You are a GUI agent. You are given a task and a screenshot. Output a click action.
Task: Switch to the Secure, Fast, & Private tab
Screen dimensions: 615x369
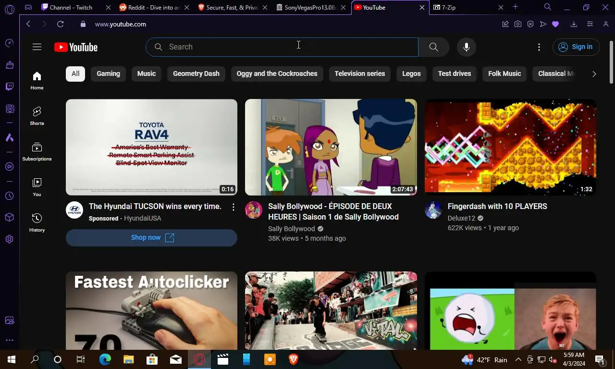coord(232,7)
